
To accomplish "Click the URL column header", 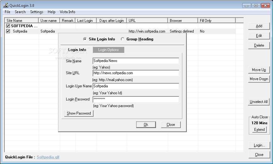I will [x=147, y=21].
